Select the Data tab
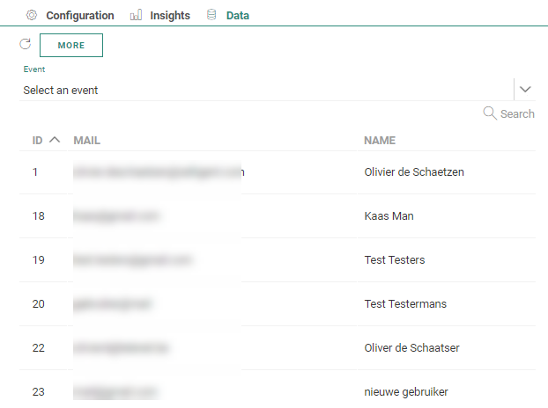 tap(237, 15)
